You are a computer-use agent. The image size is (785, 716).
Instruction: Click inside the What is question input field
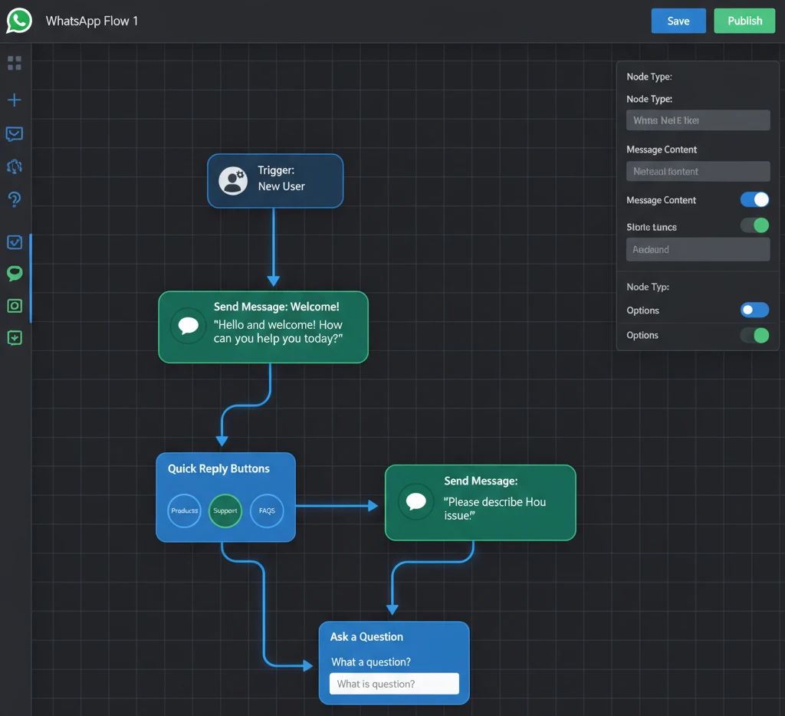pyautogui.click(x=393, y=683)
